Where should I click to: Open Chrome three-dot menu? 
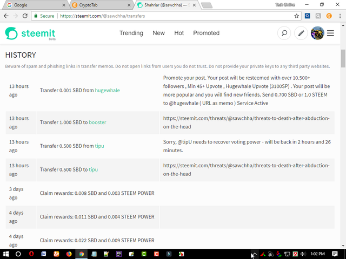(x=340, y=16)
